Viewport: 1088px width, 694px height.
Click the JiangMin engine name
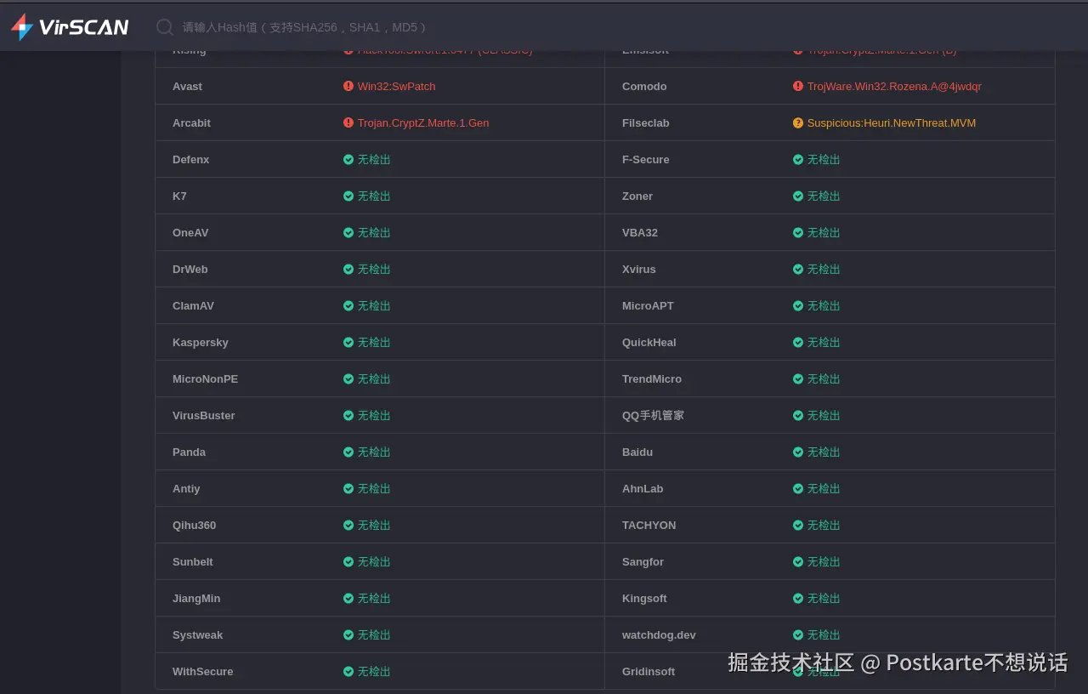(196, 599)
